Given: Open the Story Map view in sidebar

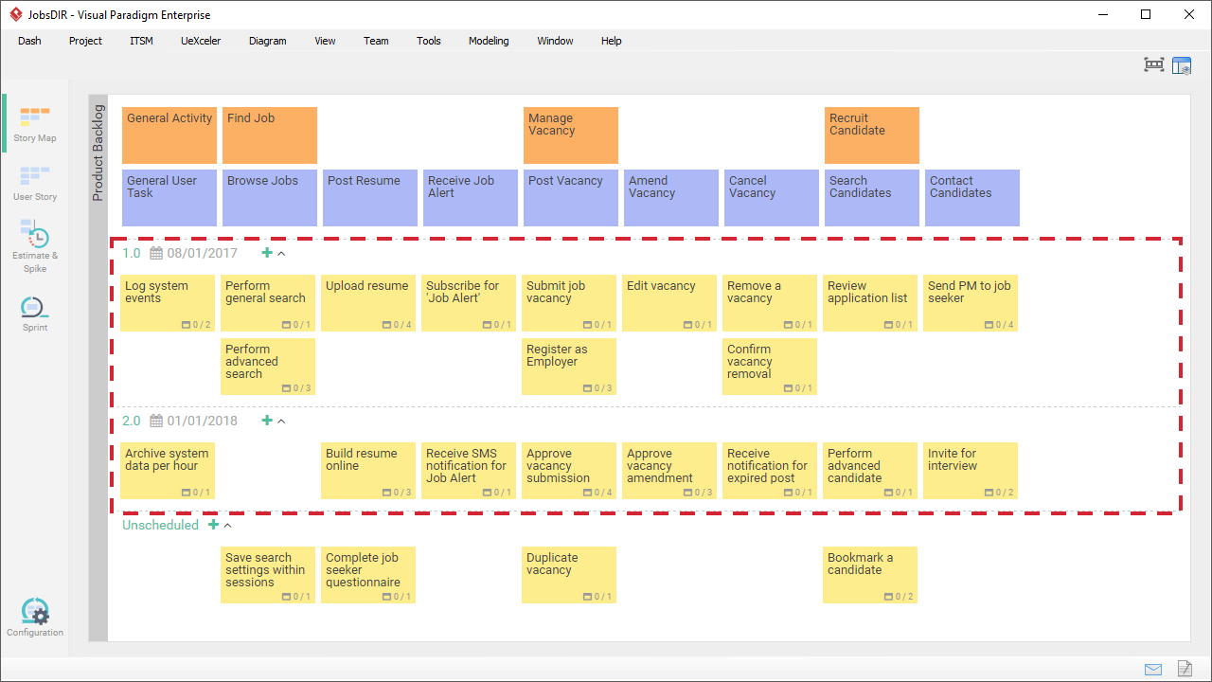Looking at the screenshot, I should 34,124.
